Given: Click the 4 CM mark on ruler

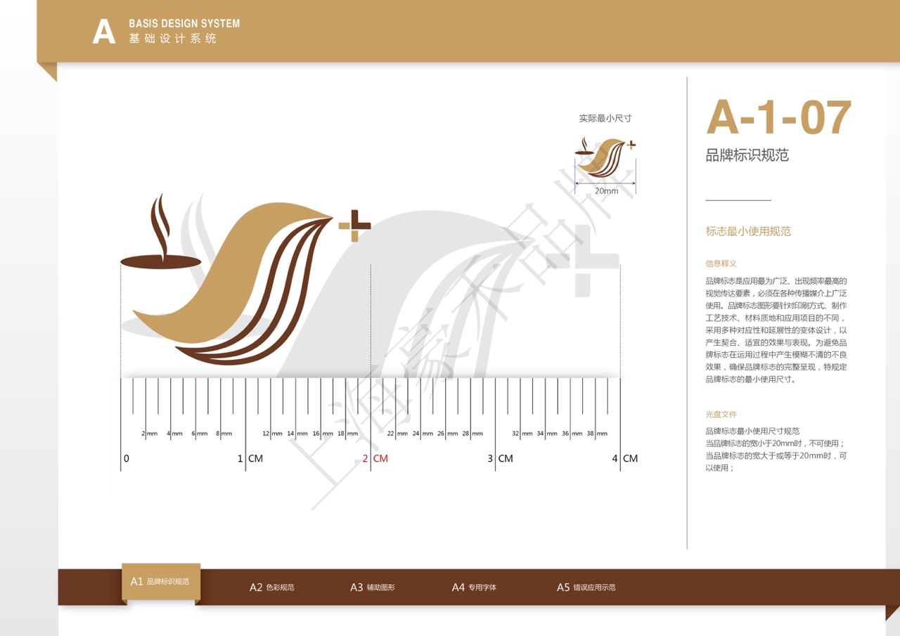Looking at the screenshot, I should pos(625,459).
